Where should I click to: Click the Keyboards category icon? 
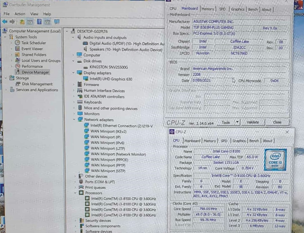point(80,102)
